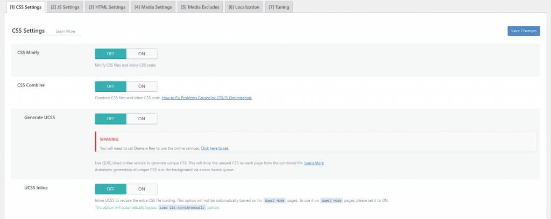Turn Generate UCSS ON
This screenshot has width=551, height=219.
[x=142, y=119]
